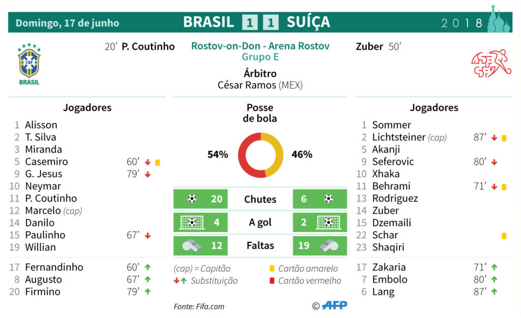Viewport: 521px width, 318px height.
Task: Click the green substitution arrow beside Firmino
Action: point(148,292)
